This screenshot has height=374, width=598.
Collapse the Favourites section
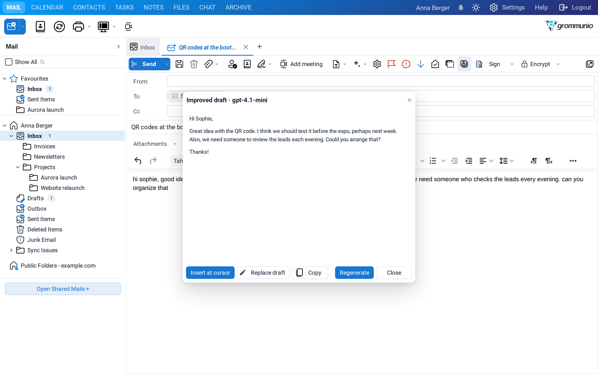pos(5,79)
